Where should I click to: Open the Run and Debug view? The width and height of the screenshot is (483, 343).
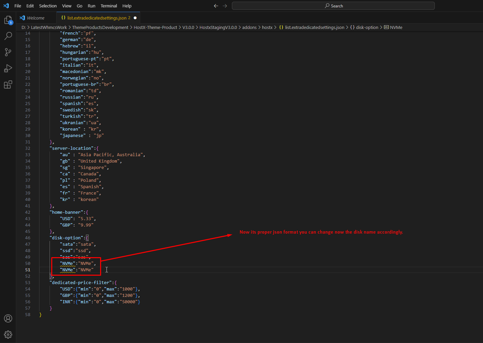[8, 68]
